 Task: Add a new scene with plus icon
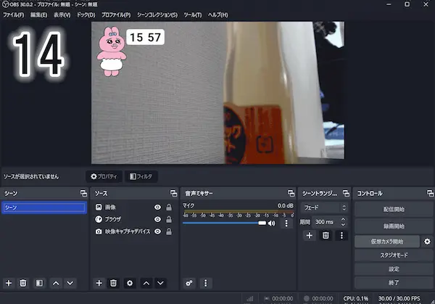pos(9,282)
